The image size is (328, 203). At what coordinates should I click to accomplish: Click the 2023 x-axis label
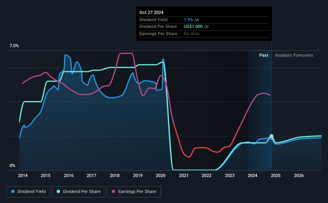[230, 175]
